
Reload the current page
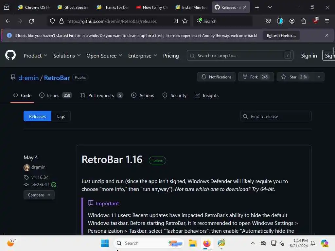click(x=31, y=21)
